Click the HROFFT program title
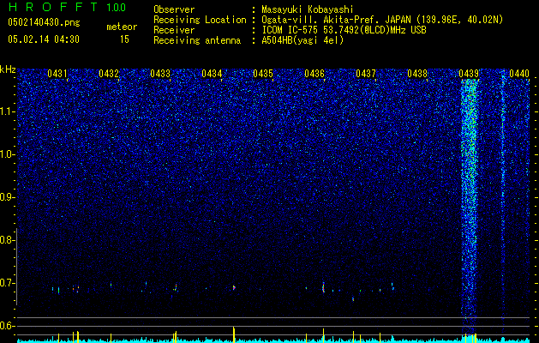 (x=53, y=7)
